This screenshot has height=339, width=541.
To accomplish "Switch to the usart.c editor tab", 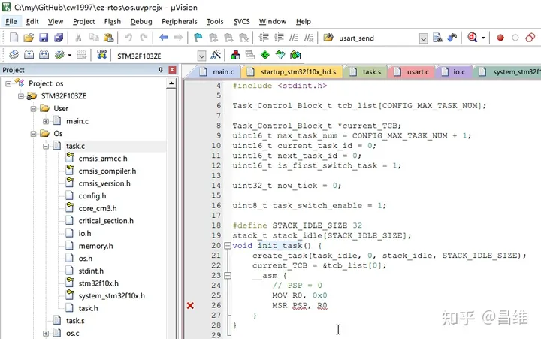I will (413, 72).
